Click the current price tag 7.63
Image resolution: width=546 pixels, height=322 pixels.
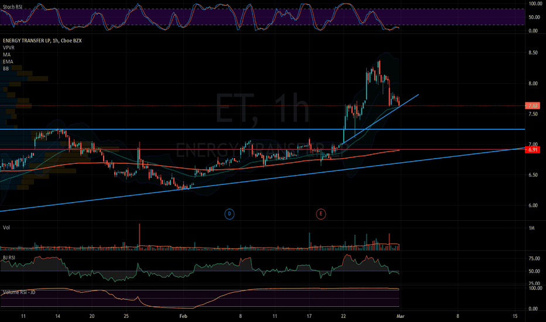[x=533, y=105]
